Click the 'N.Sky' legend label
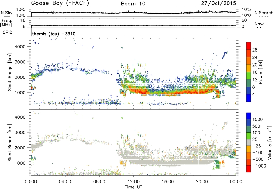The width and height of the screenshot is (273, 189). click(6, 13)
